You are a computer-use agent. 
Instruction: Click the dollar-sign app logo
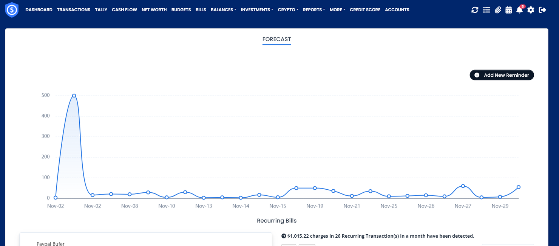coord(12,10)
